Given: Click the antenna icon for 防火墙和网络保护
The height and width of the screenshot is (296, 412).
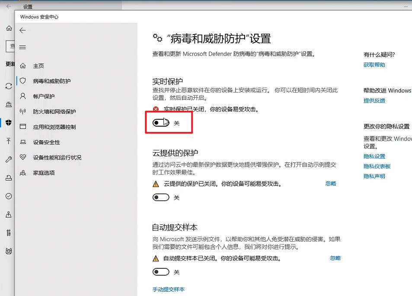Looking at the screenshot, I should coord(23,111).
